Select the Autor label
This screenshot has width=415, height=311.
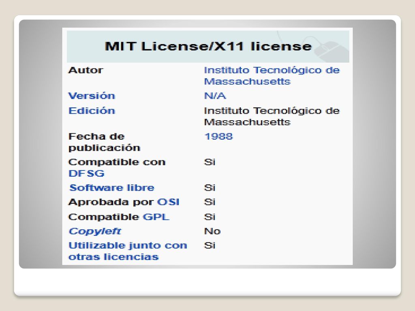[x=86, y=70]
